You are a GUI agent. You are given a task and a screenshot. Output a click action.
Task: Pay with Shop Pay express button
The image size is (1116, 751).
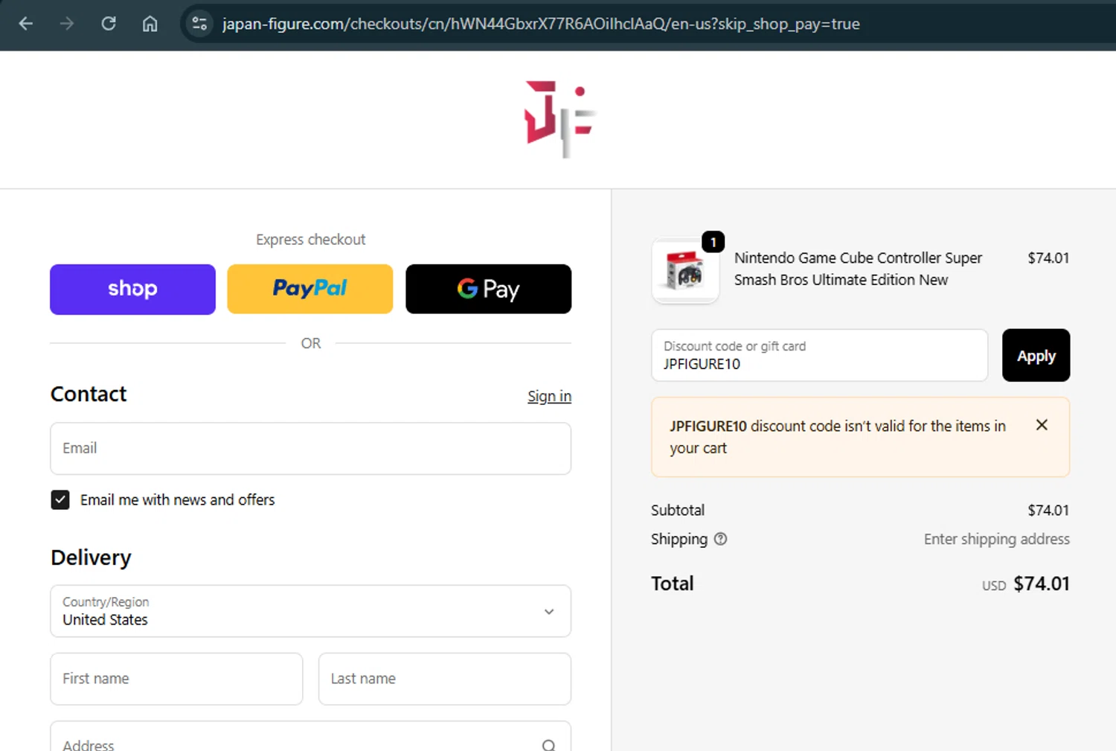pyautogui.click(x=132, y=289)
